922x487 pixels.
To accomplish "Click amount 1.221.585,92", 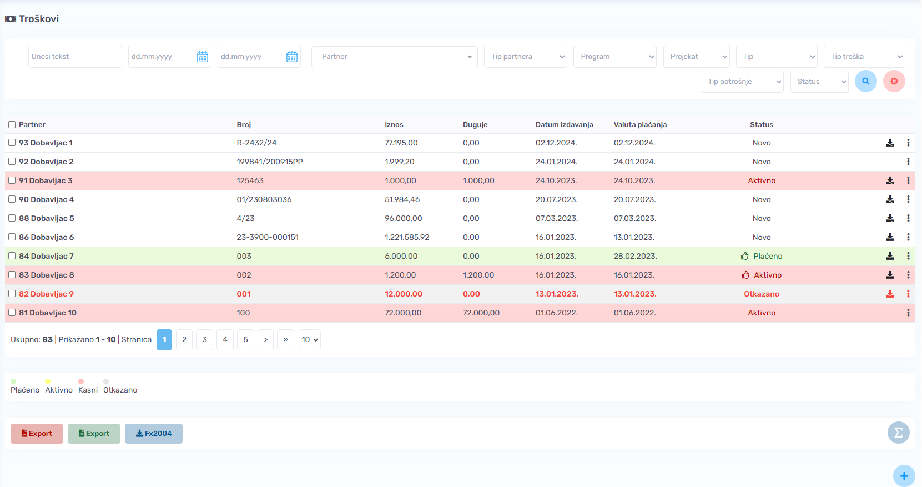I will pyautogui.click(x=407, y=237).
